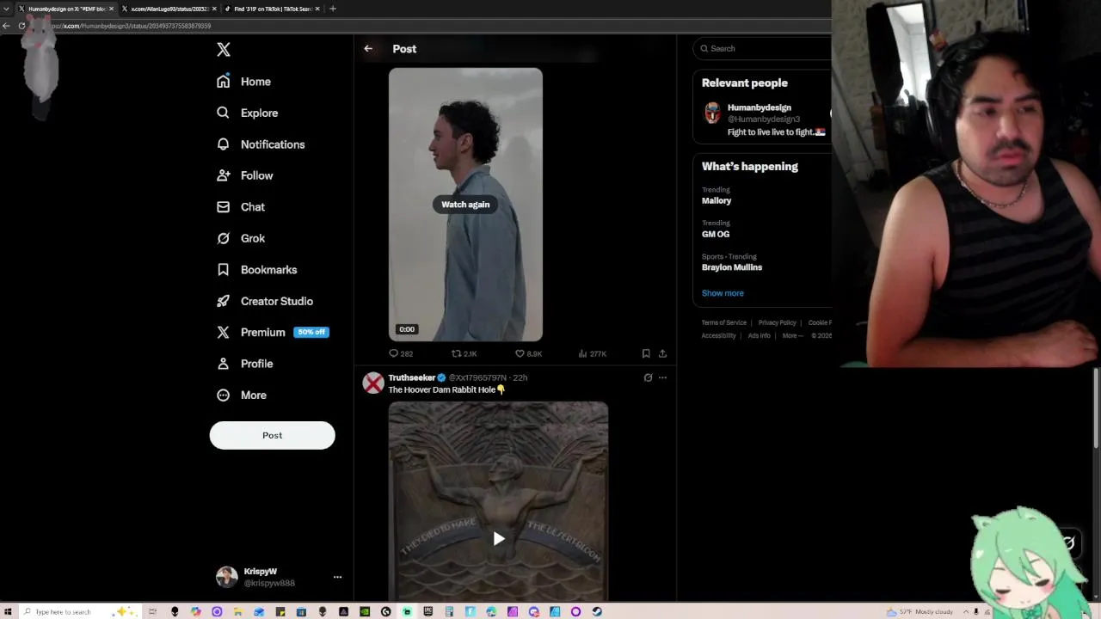Open the Braylon Mullins trend

click(x=732, y=267)
